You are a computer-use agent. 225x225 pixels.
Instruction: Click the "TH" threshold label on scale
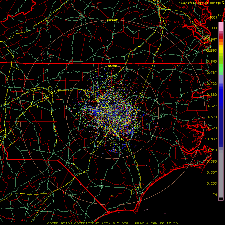click(215, 194)
